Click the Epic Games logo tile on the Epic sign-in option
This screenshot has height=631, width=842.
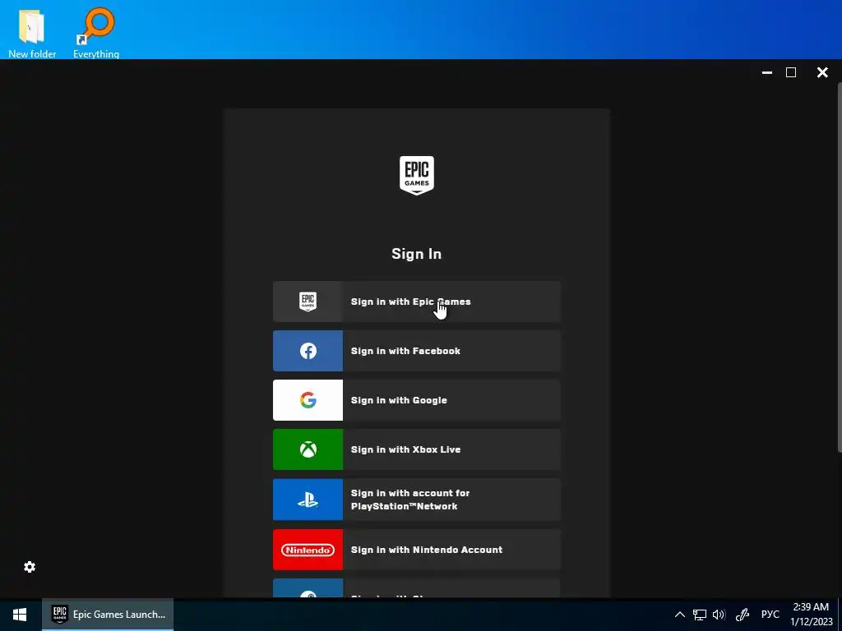click(x=308, y=302)
